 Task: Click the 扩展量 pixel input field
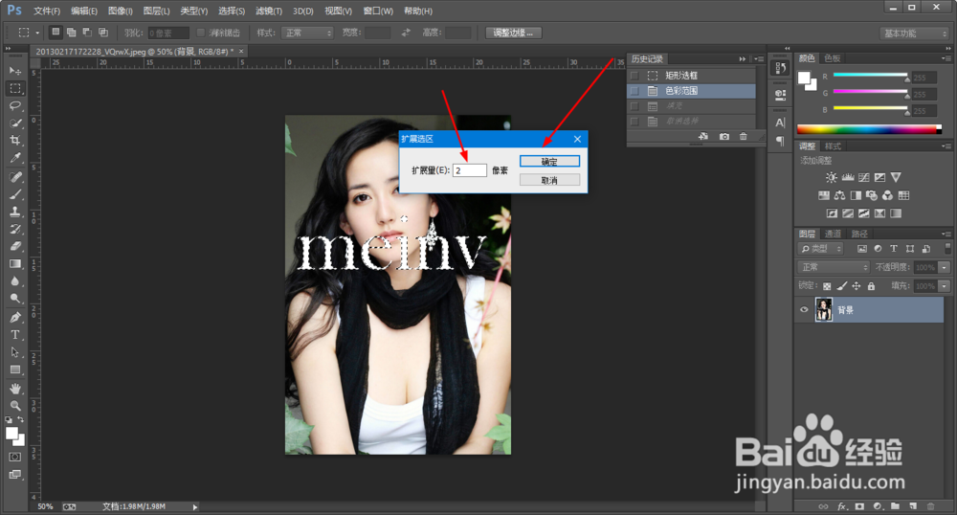click(469, 170)
